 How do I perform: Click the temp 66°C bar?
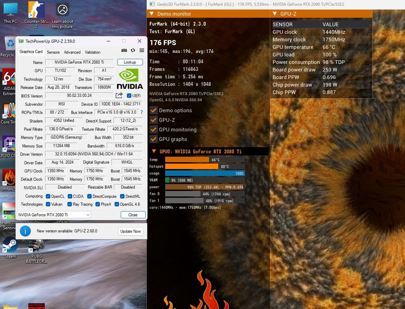point(205,160)
